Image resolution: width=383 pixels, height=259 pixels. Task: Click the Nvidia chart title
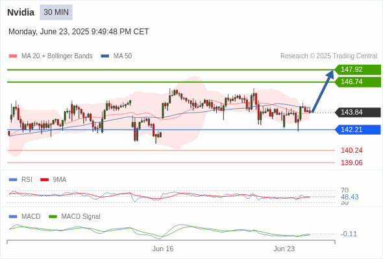pyautogui.click(x=21, y=12)
